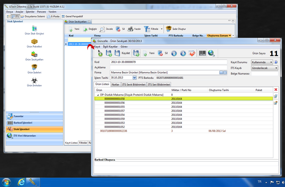Click Yazdır printer in the main toolbar

pos(134,29)
